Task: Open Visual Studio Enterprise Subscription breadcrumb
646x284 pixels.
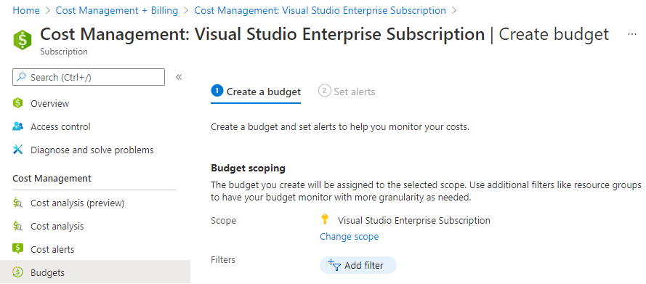Action: click(320, 10)
